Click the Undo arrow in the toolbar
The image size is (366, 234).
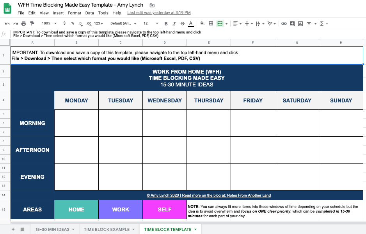pyautogui.click(x=7, y=24)
